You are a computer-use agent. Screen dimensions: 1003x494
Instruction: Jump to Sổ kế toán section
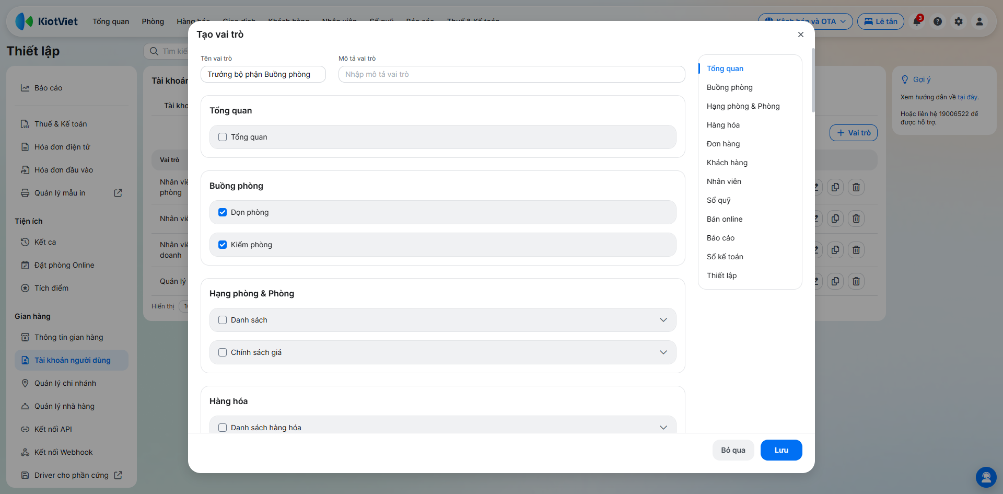tap(725, 257)
